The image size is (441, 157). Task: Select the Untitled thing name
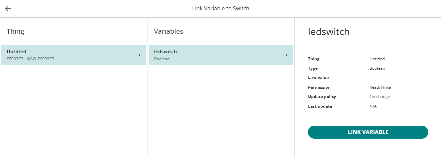tap(16, 52)
